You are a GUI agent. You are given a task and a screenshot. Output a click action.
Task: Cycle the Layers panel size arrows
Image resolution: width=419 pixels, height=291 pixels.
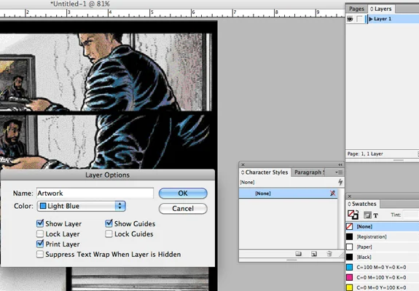point(372,9)
